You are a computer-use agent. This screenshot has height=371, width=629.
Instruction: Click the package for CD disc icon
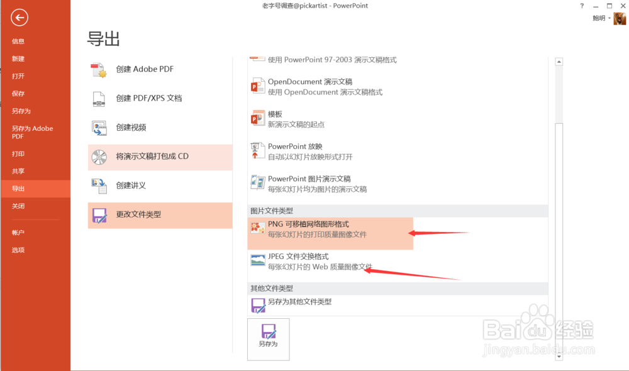click(x=99, y=157)
